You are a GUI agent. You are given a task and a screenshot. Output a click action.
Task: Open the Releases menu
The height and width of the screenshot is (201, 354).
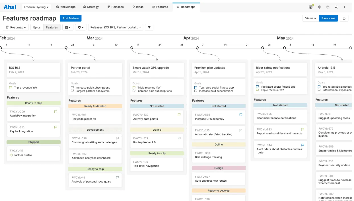coord(116,7)
